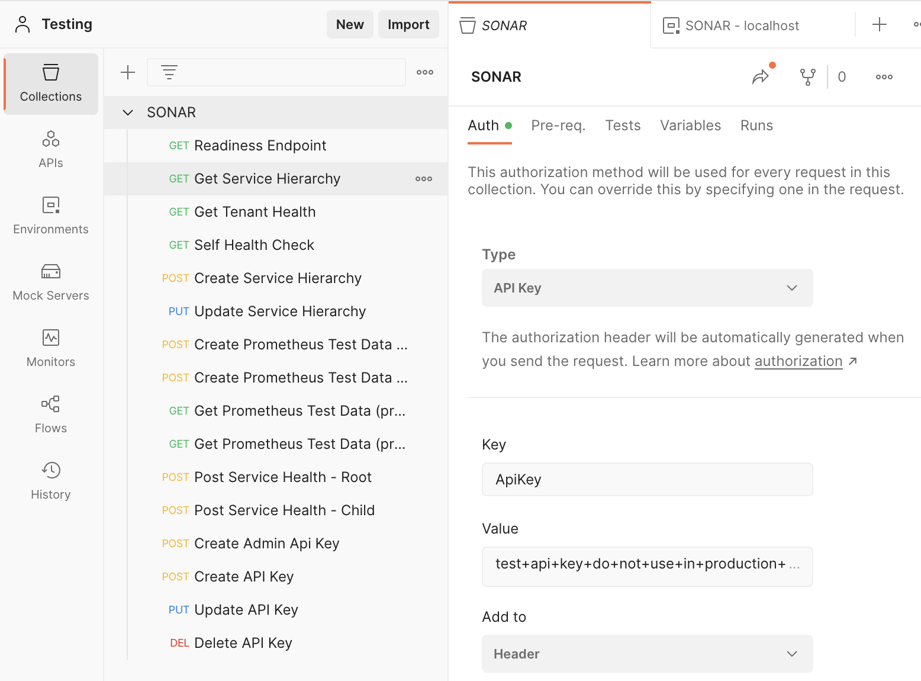Open the History sidebar section
The image size is (921, 681).
click(x=51, y=481)
